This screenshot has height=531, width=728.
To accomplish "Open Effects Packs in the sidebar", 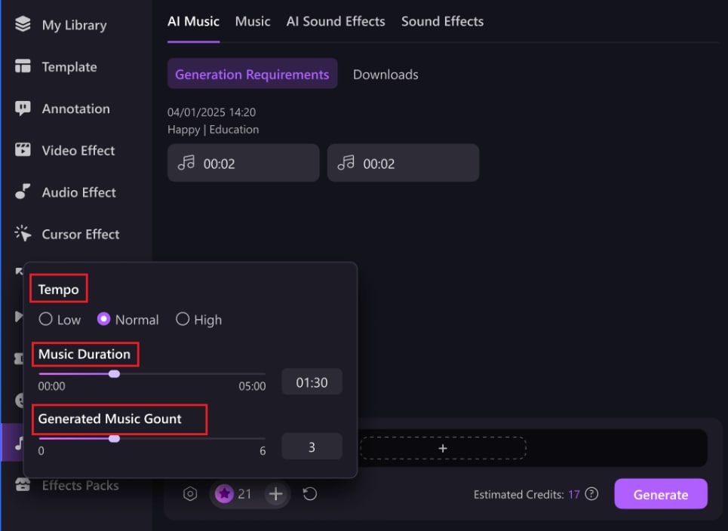I will (x=66, y=485).
